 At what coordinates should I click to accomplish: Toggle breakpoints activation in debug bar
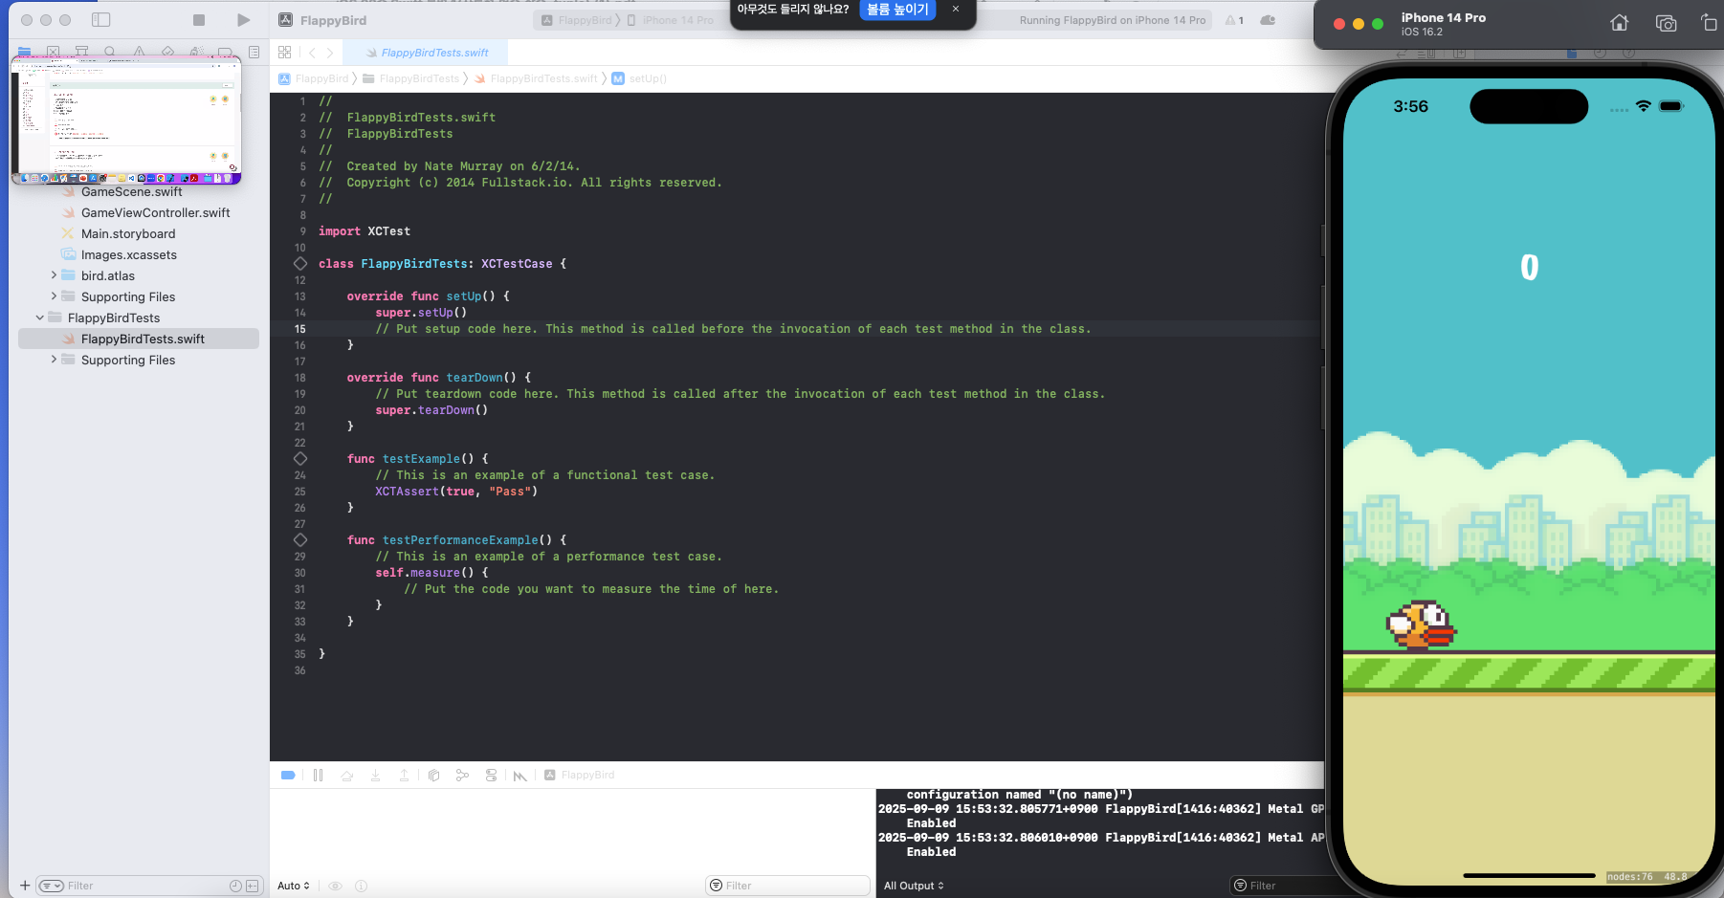coord(288,776)
